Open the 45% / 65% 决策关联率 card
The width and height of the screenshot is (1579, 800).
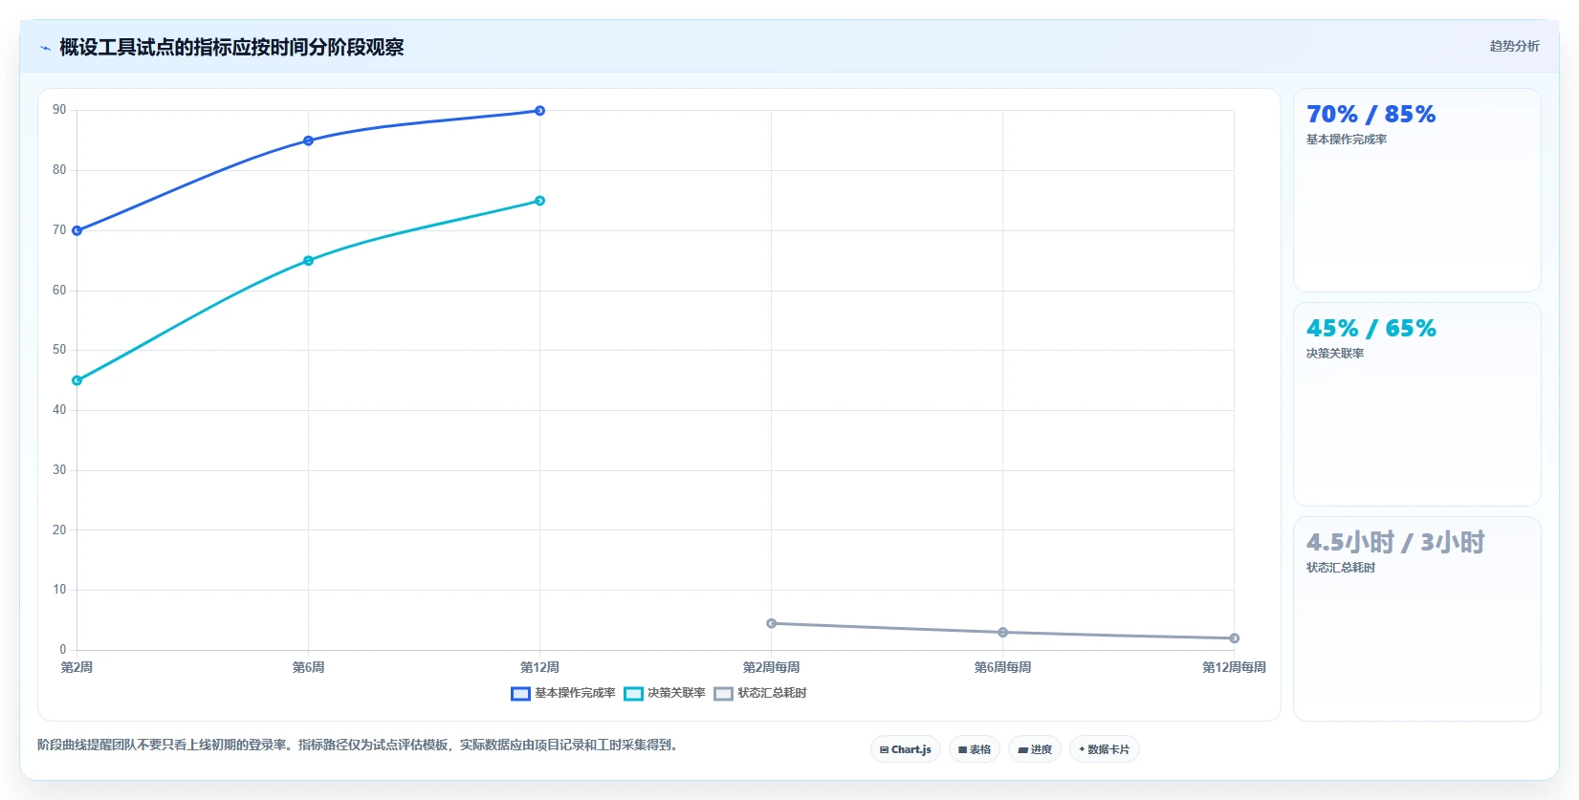coord(1417,404)
